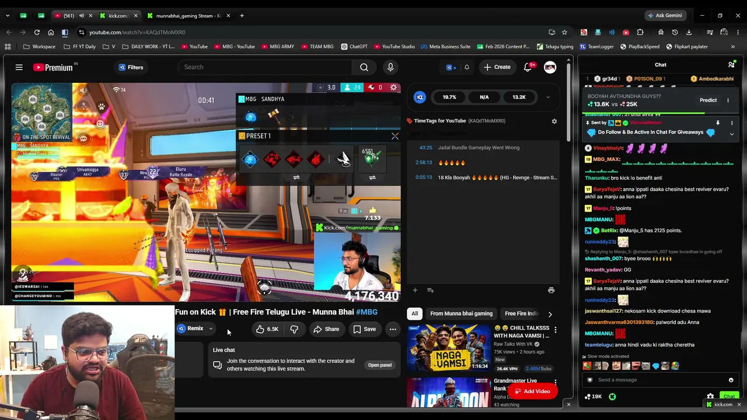Open the ChatGPT bookmark

(354, 47)
